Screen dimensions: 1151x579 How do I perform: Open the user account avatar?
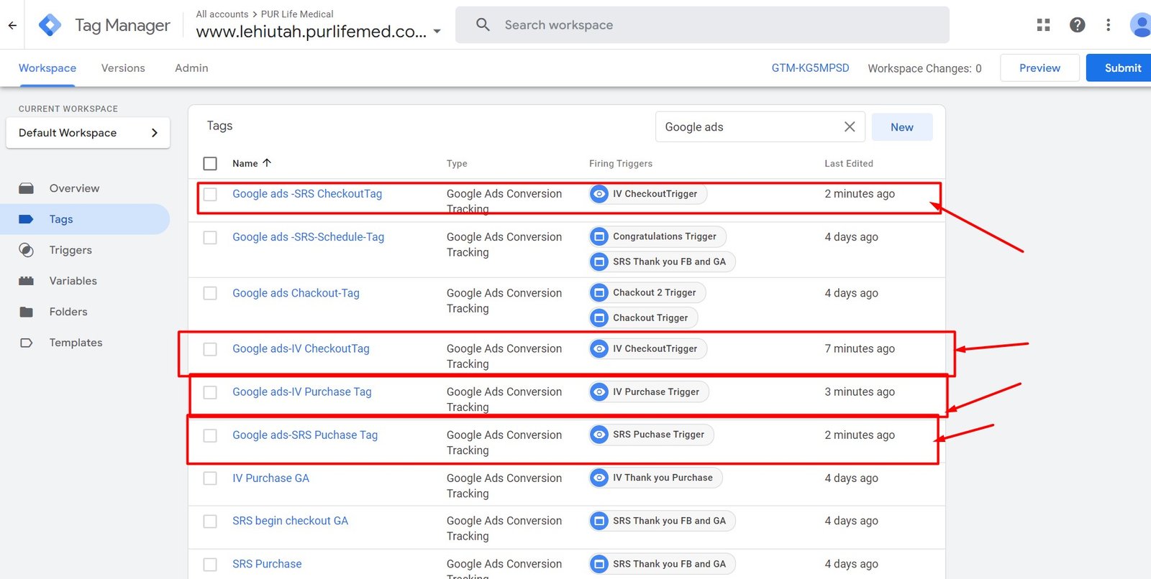(1141, 25)
